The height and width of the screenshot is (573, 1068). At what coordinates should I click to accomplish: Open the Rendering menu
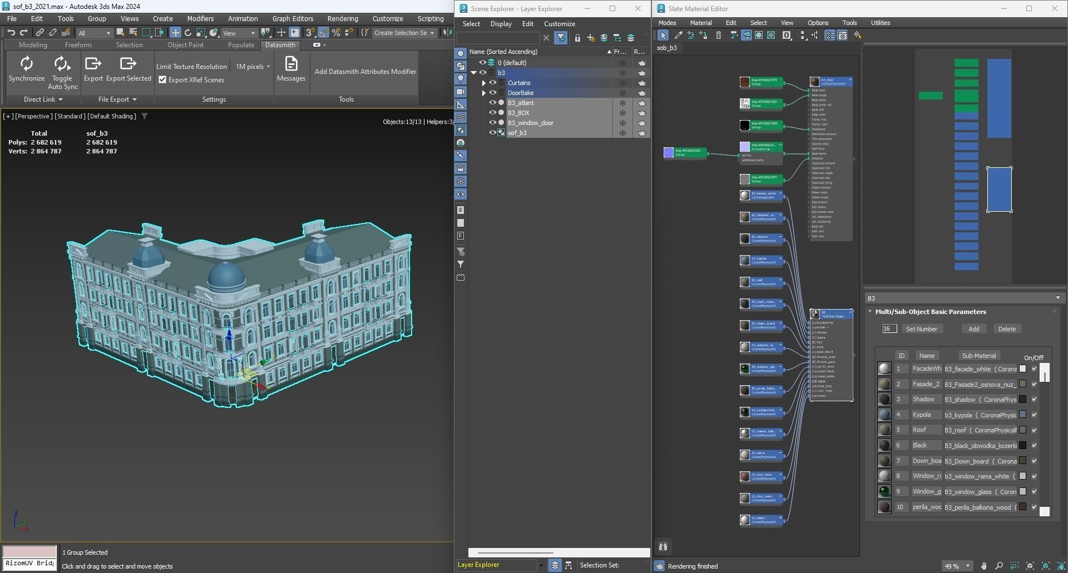pyautogui.click(x=343, y=18)
